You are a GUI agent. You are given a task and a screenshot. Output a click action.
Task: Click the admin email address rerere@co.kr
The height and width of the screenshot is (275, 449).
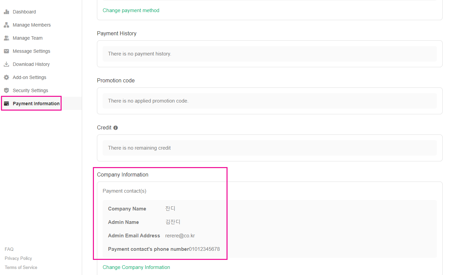tap(180, 236)
